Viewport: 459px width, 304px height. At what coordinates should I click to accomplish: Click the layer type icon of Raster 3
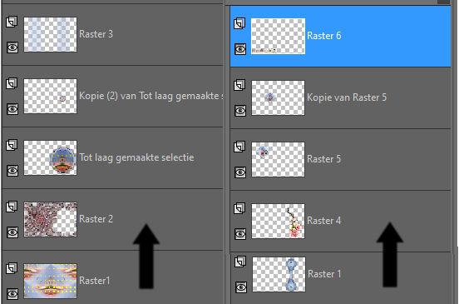tap(12, 22)
